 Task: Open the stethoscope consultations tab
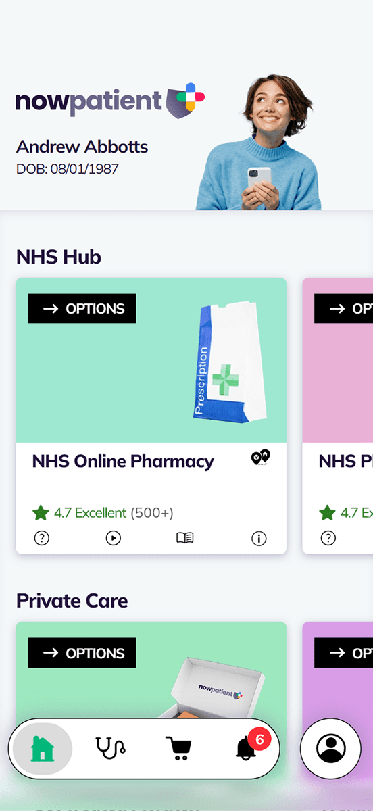(x=111, y=748)
